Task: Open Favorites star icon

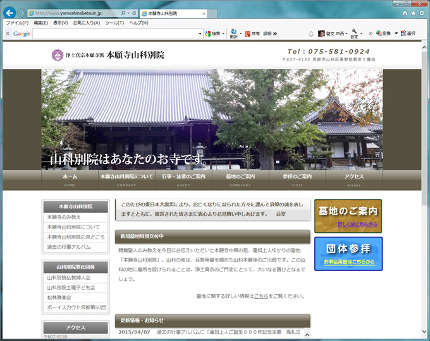Action: [x=413, y=13]
